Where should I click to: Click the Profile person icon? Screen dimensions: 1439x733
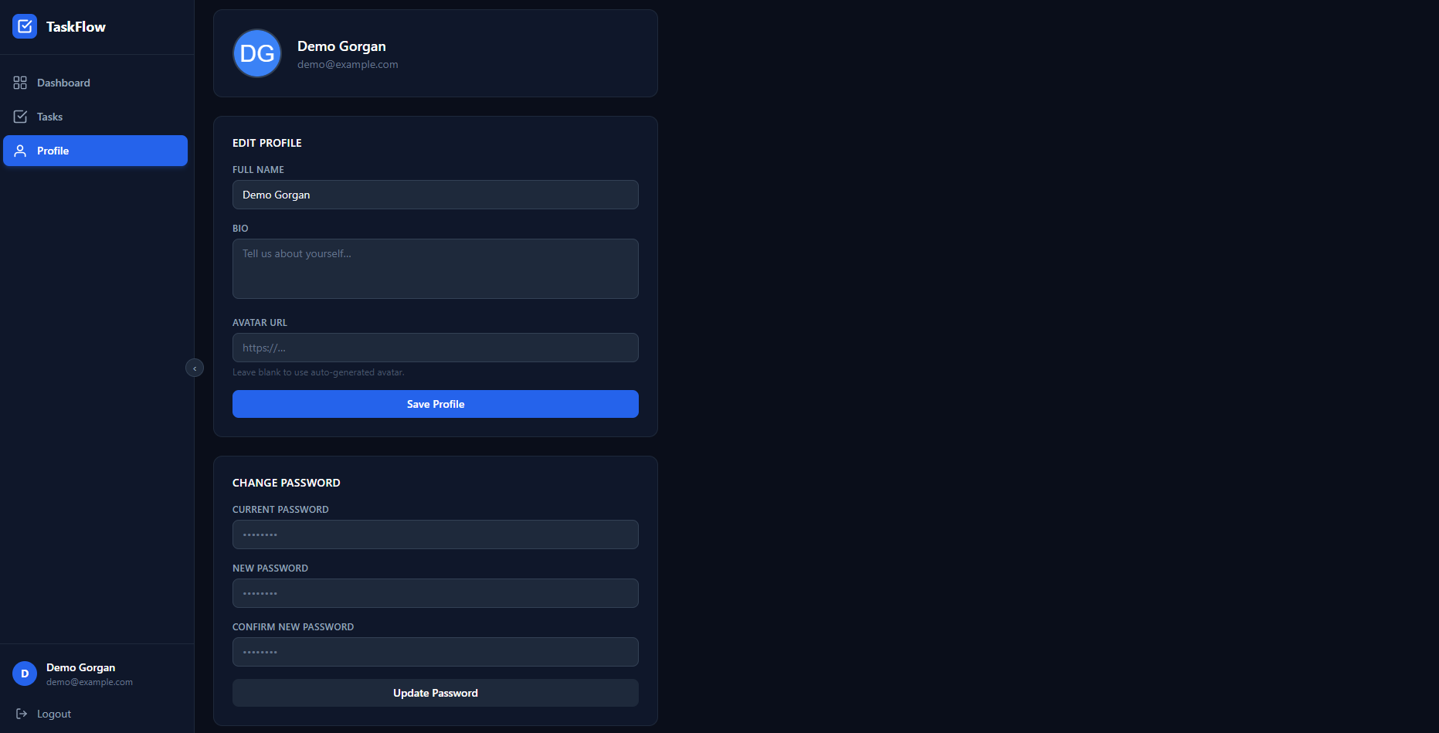pyautogui.click(x=20, y=151)
